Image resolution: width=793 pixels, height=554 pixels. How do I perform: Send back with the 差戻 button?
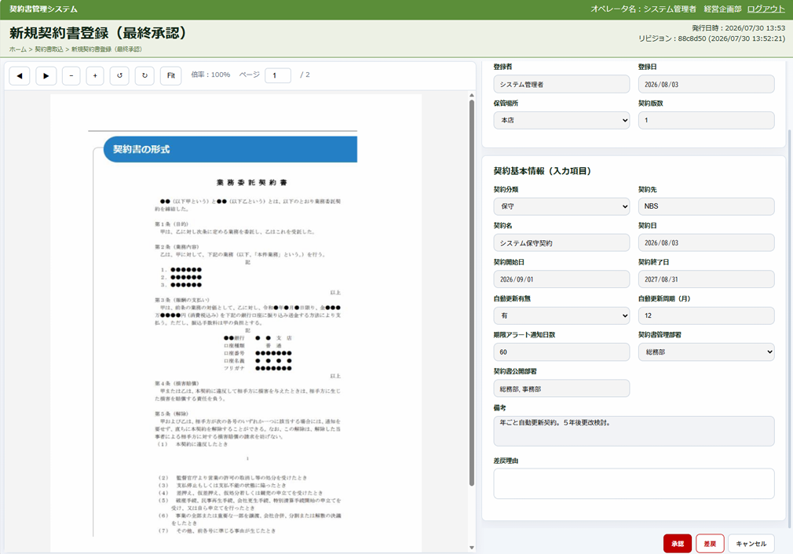[710, 543]
